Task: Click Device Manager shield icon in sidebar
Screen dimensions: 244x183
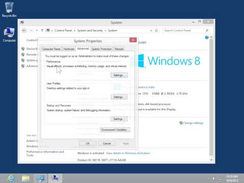Action: [23, 49]
